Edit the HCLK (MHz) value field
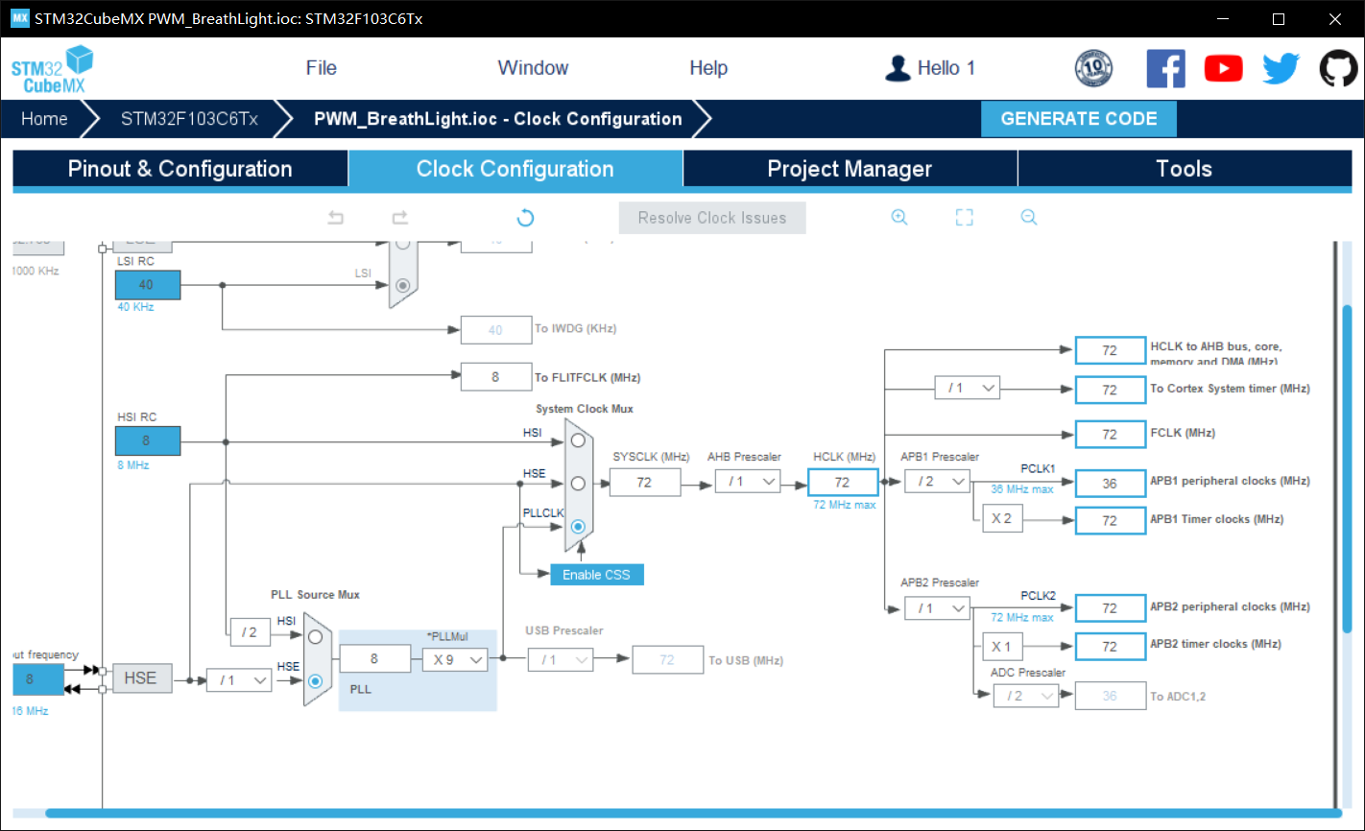Viewport: 1365px width, 831px height. pos(843,483)
